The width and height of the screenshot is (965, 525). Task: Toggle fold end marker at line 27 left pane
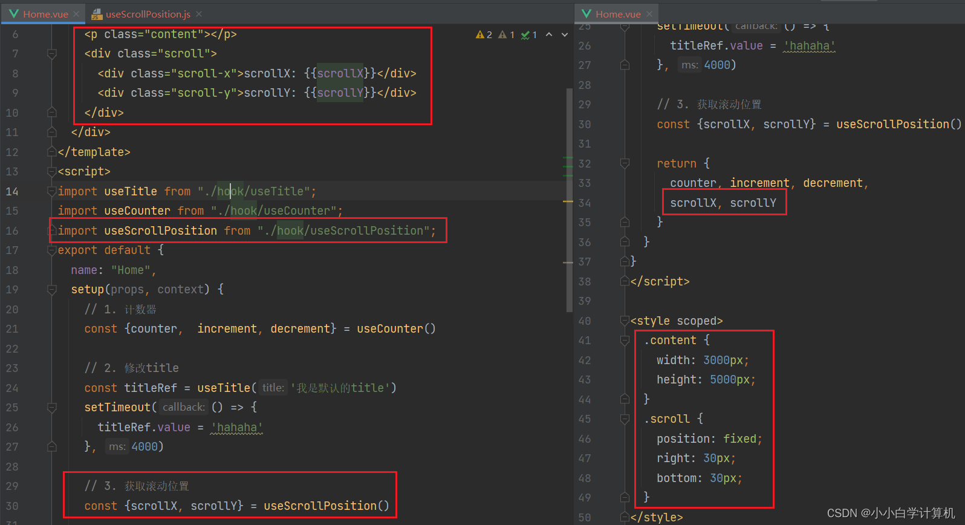tap(52, 447)
